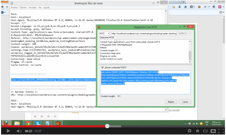The width and height of the screenshot is (226, 135).
Task: Expand dropdown next to insect toolbar icon
Action: [x=209, y=7]
